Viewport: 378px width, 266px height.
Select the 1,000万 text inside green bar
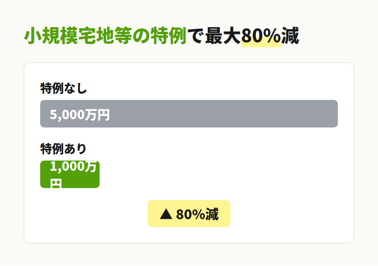tap(73, 166)
